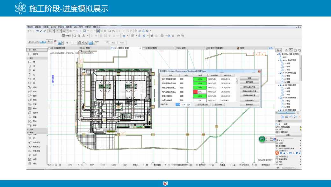Click the 创建新任务 button

pyautogui.click(x=249, y=100)
